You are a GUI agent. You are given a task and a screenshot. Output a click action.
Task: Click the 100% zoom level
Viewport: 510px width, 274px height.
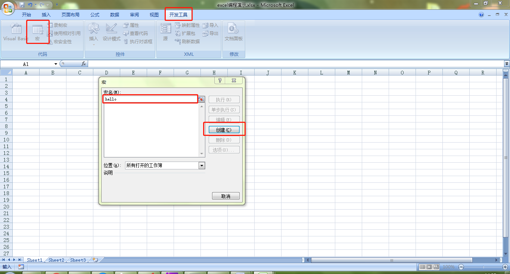click(449, 267)
